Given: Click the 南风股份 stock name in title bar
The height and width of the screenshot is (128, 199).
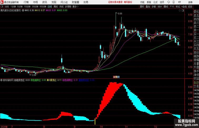Looking at the screenshot, I should pyautogui.click(x=128, y=2).
